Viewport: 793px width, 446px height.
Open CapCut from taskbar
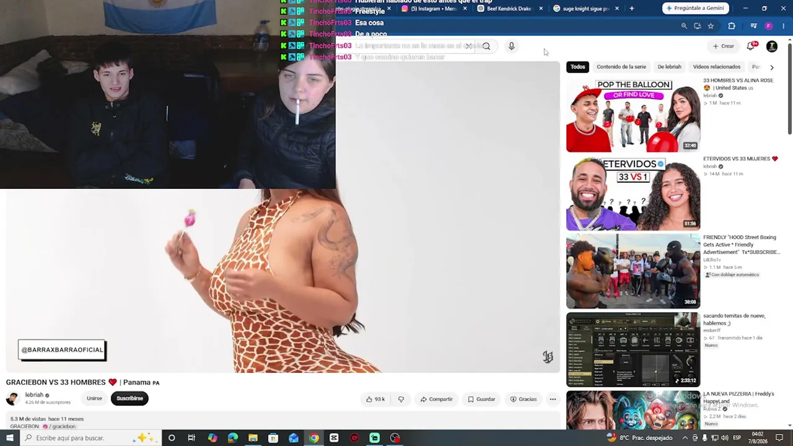pyautogui.click(x=334, y=438)
